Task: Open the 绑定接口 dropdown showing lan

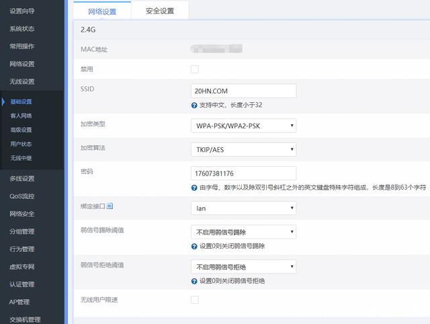Action: [x=243, y=208]
